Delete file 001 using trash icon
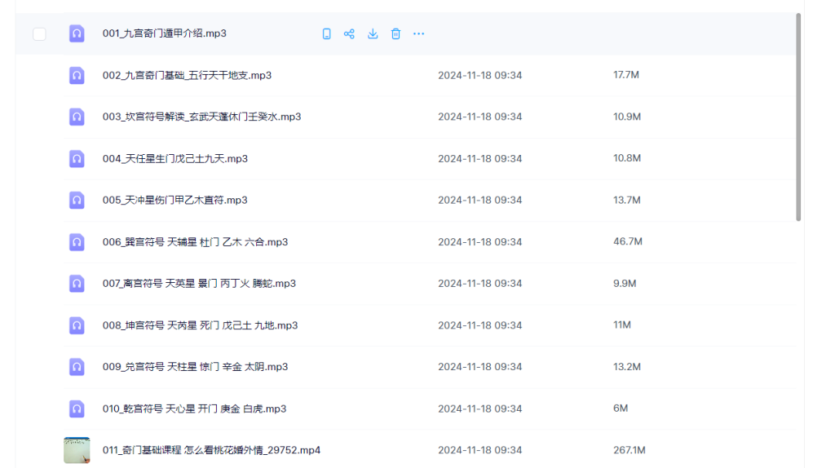The width and height of the screenshot is (835, 468). point(395,33)
